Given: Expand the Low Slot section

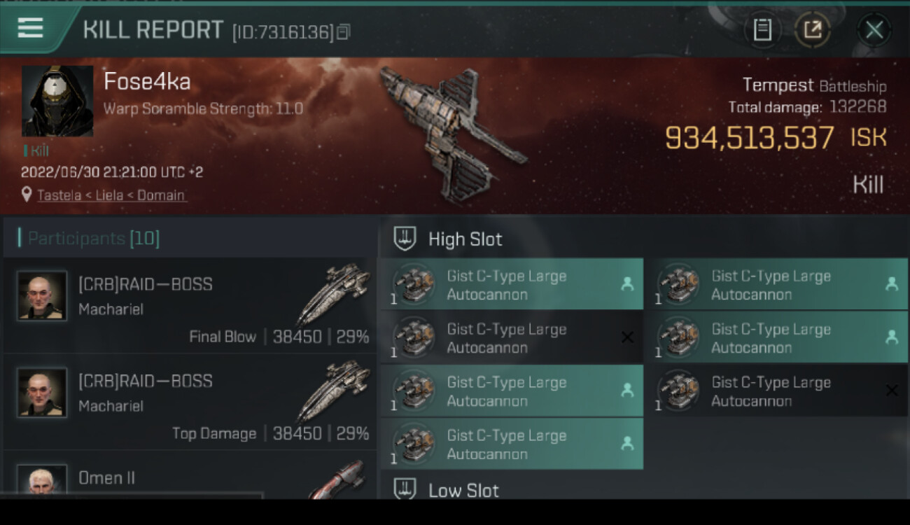Looking at the screenshot, I should pos(446,490).
